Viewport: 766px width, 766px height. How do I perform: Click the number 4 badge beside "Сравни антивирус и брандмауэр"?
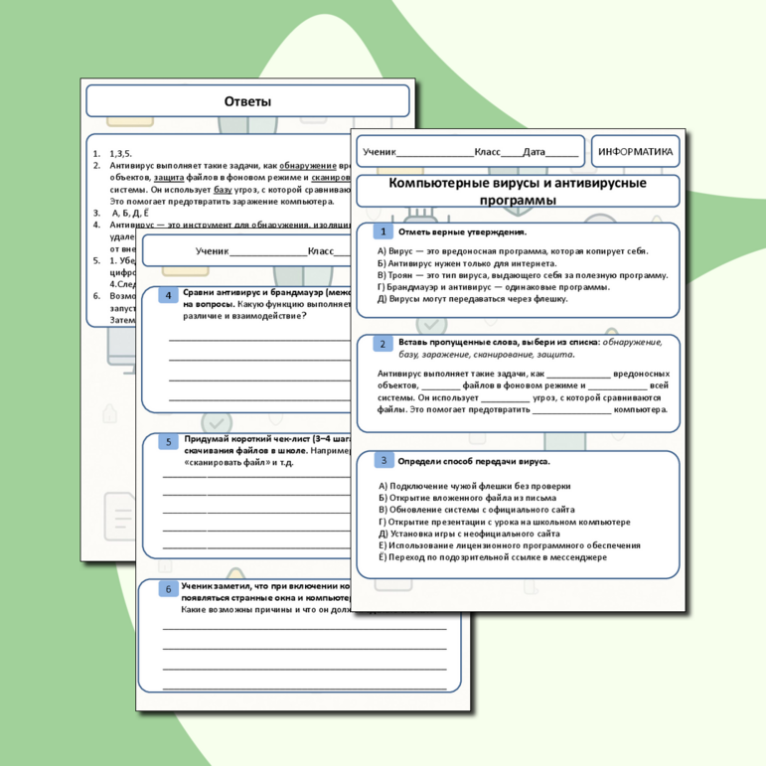(x=169, y=295)
